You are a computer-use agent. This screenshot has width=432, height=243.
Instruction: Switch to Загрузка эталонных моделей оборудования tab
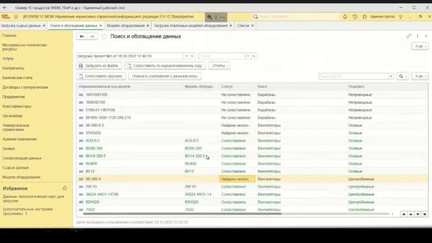[x=190, y=26]
